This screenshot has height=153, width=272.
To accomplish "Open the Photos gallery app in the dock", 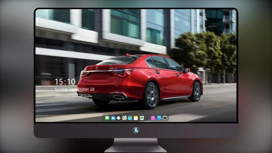I will [142, 118].
